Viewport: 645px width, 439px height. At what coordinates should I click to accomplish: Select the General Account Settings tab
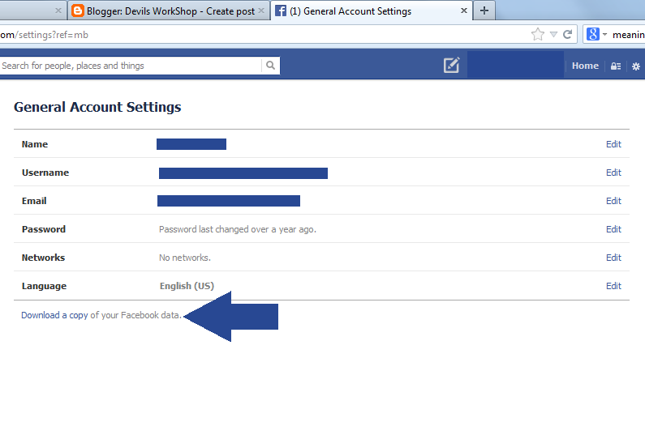370,11
